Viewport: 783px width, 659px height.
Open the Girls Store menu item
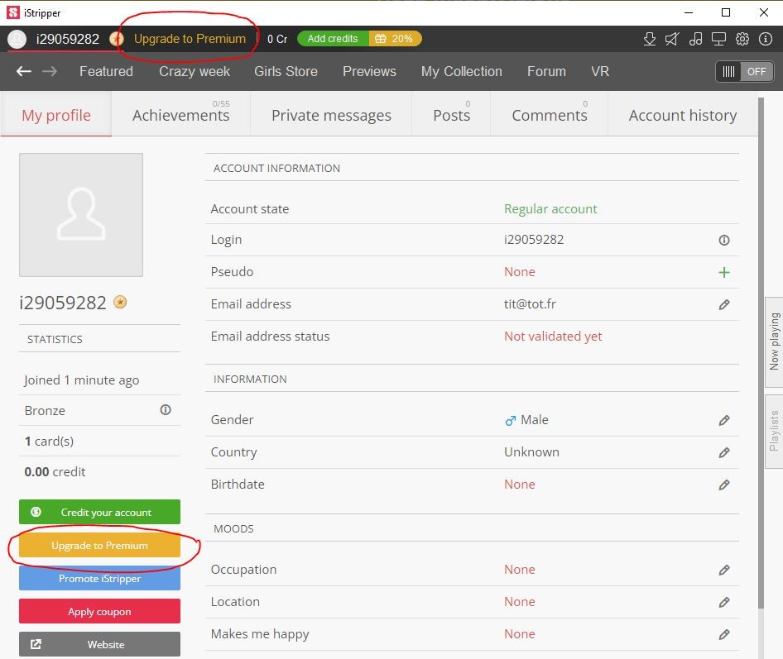[286, 71]
